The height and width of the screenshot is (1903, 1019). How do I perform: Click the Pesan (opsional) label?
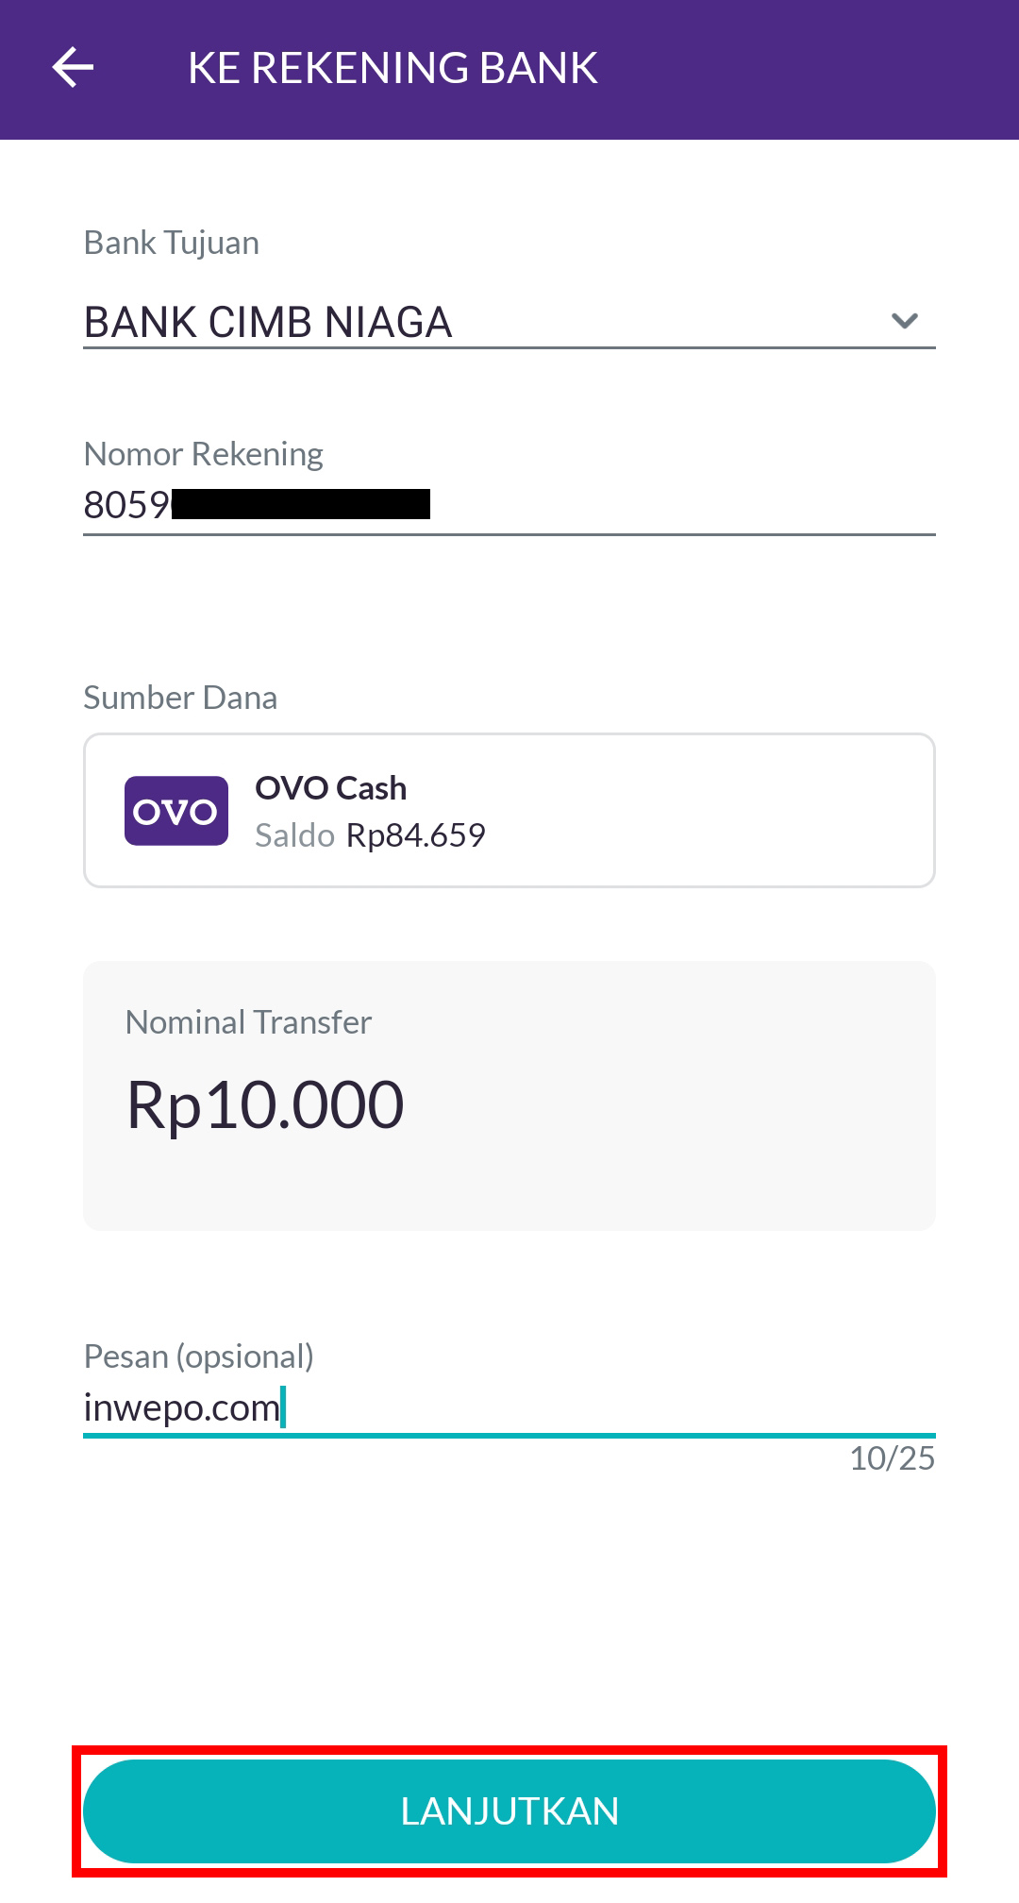[x=199, y=1356]
